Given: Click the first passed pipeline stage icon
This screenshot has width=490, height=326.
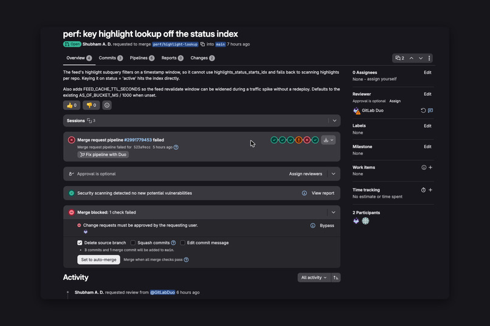Looking at the screenshot, I should click(x=274, y=140).
